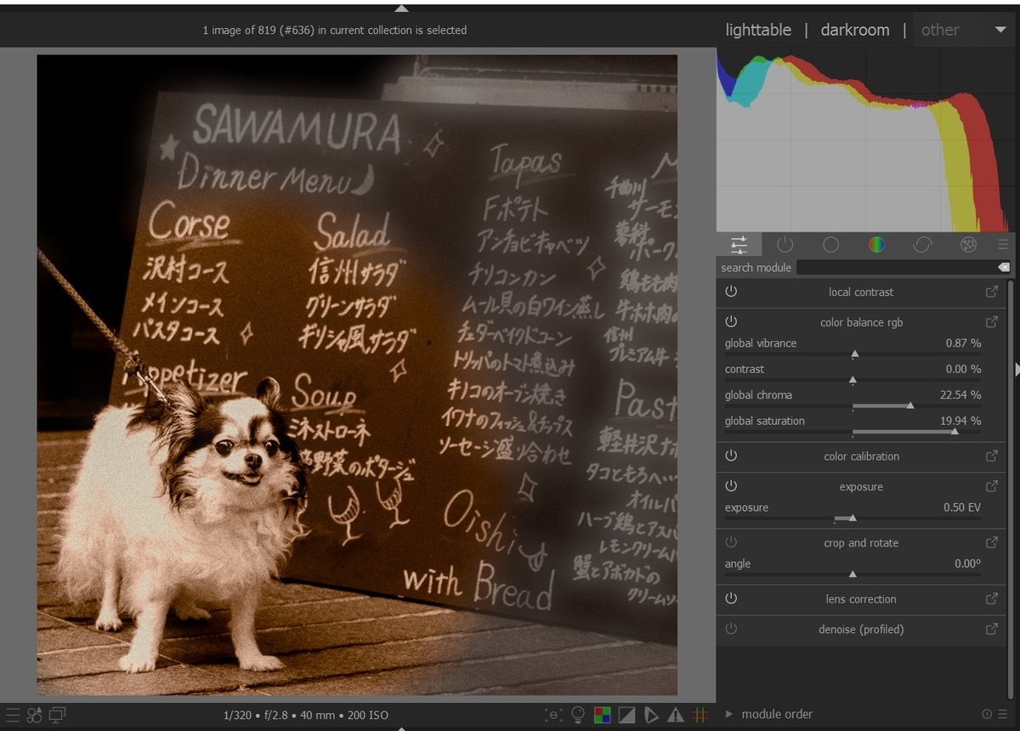Switch to darkroom view

(x=855, y=30)
